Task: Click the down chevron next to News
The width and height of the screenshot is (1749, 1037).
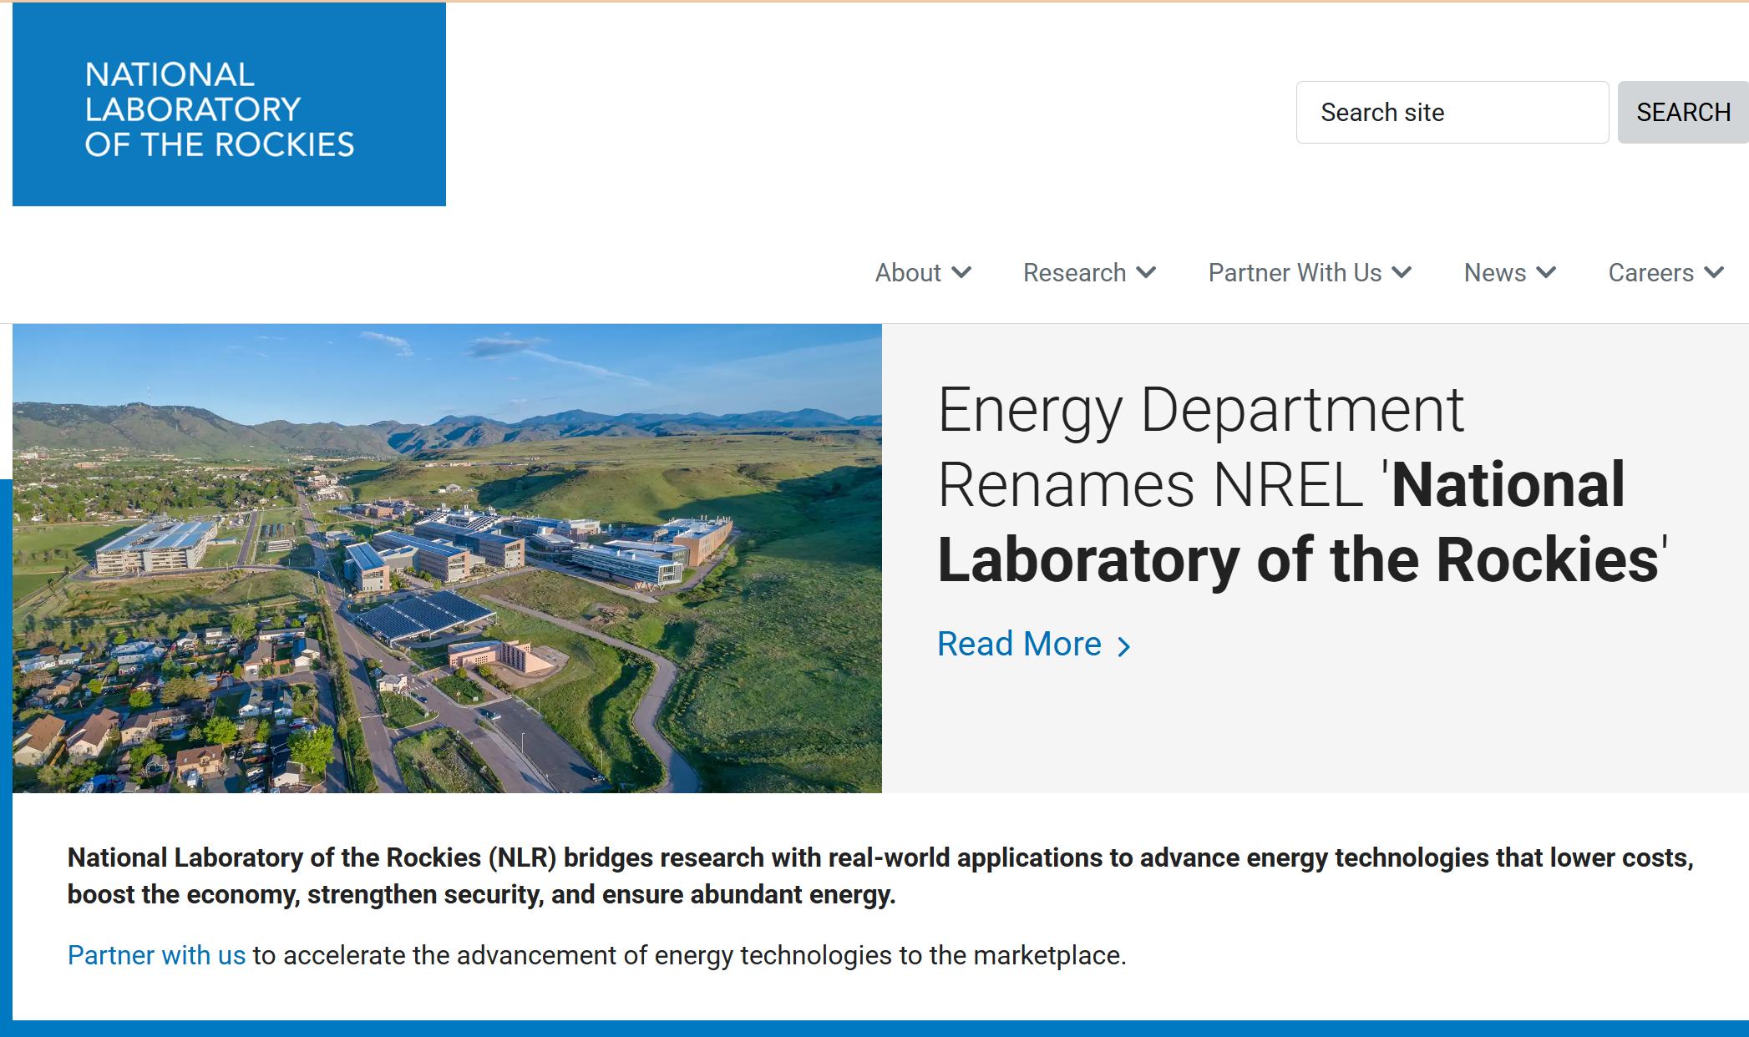Action: pos(1547,272)
